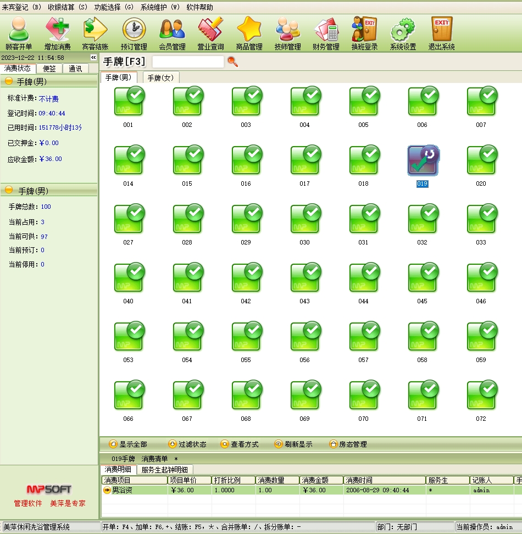Image resolution: width=522 pixels, height=534 pixels.
Task: Collapse the lower 手牌(男) statistics panel header
Action: [x=9, y=191]
